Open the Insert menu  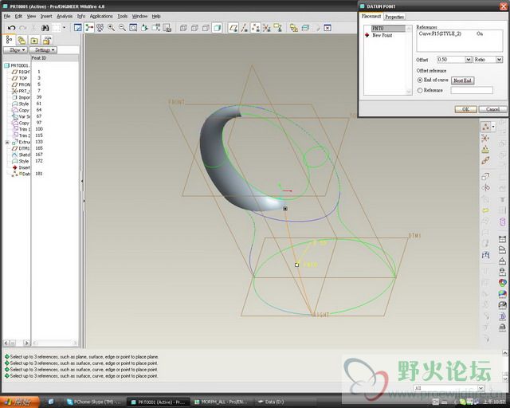(x=46, y=16)
